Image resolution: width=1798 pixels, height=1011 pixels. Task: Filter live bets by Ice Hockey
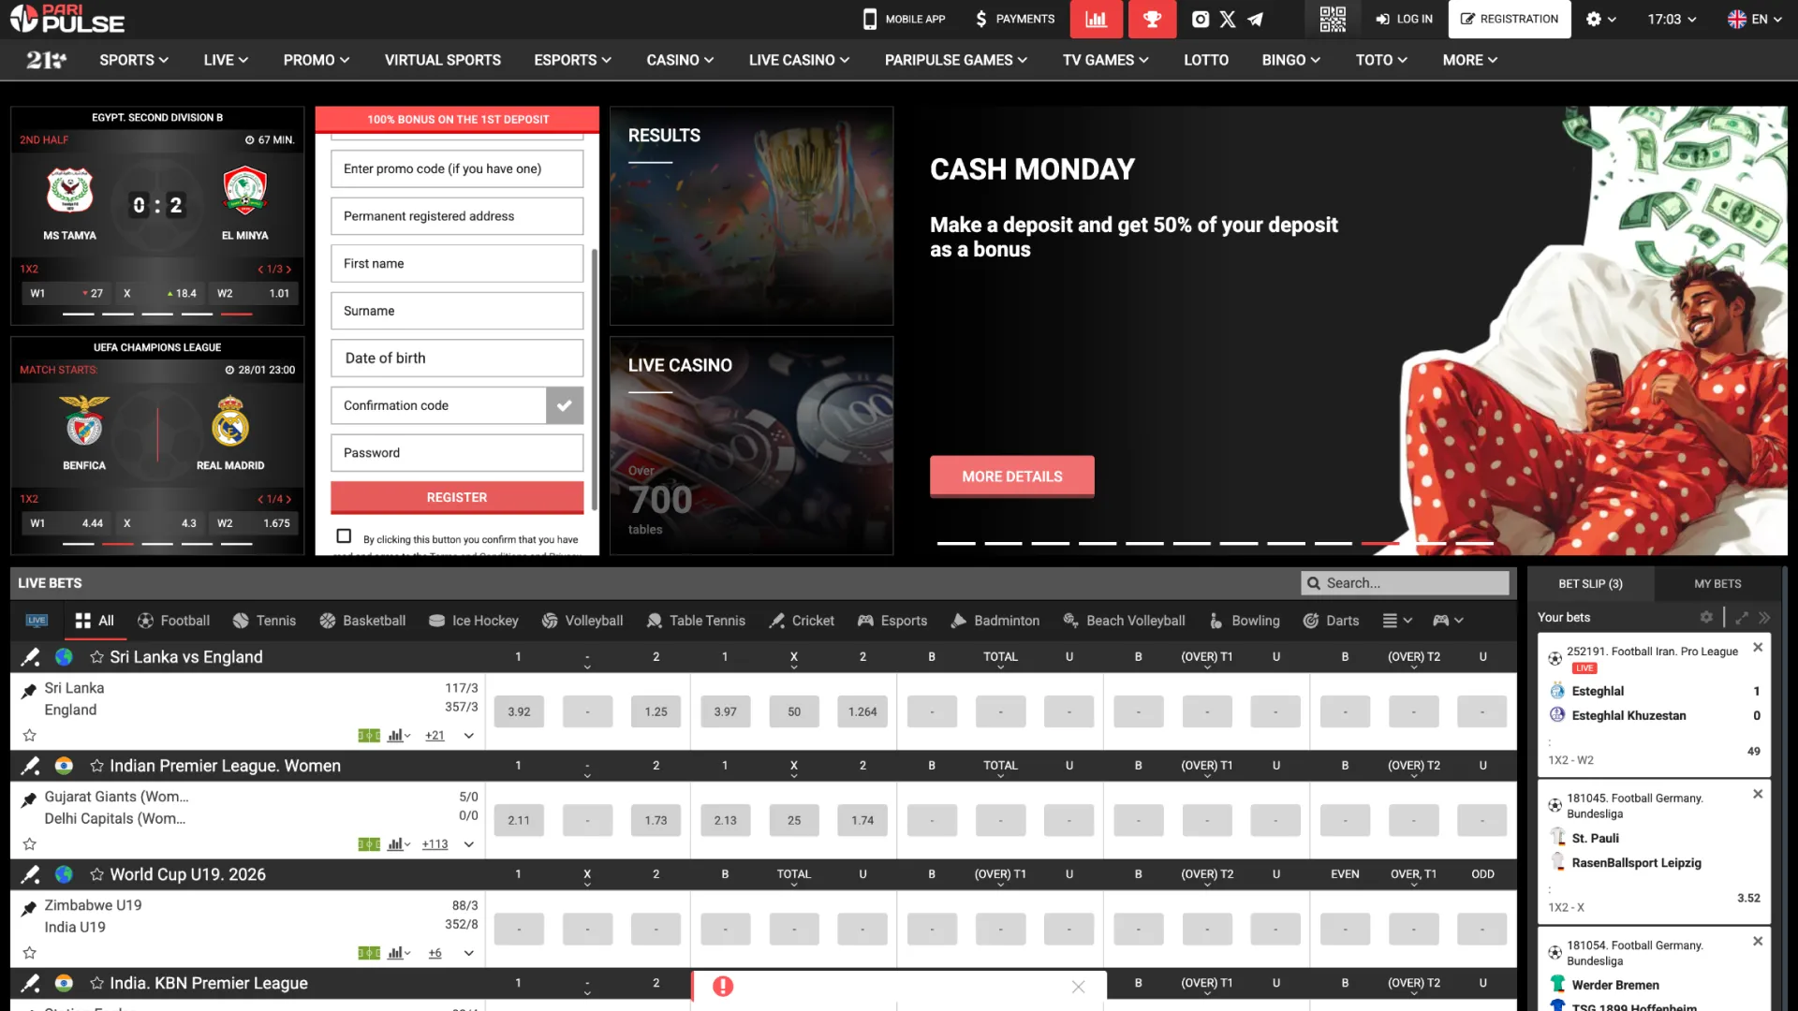tap(473, 621)
